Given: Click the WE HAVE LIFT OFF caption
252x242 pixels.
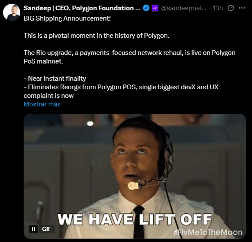Looking at the screenshot, I should point(135,219).
